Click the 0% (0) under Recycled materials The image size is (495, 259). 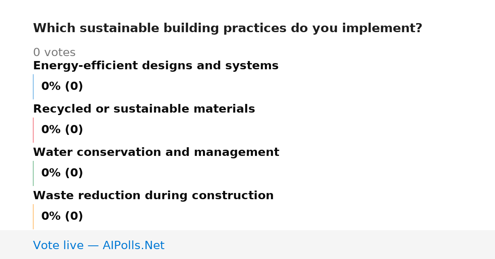tap(62, 130)
